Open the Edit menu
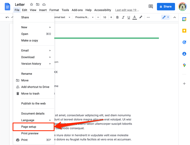190x145 pixels. [25, 10]
